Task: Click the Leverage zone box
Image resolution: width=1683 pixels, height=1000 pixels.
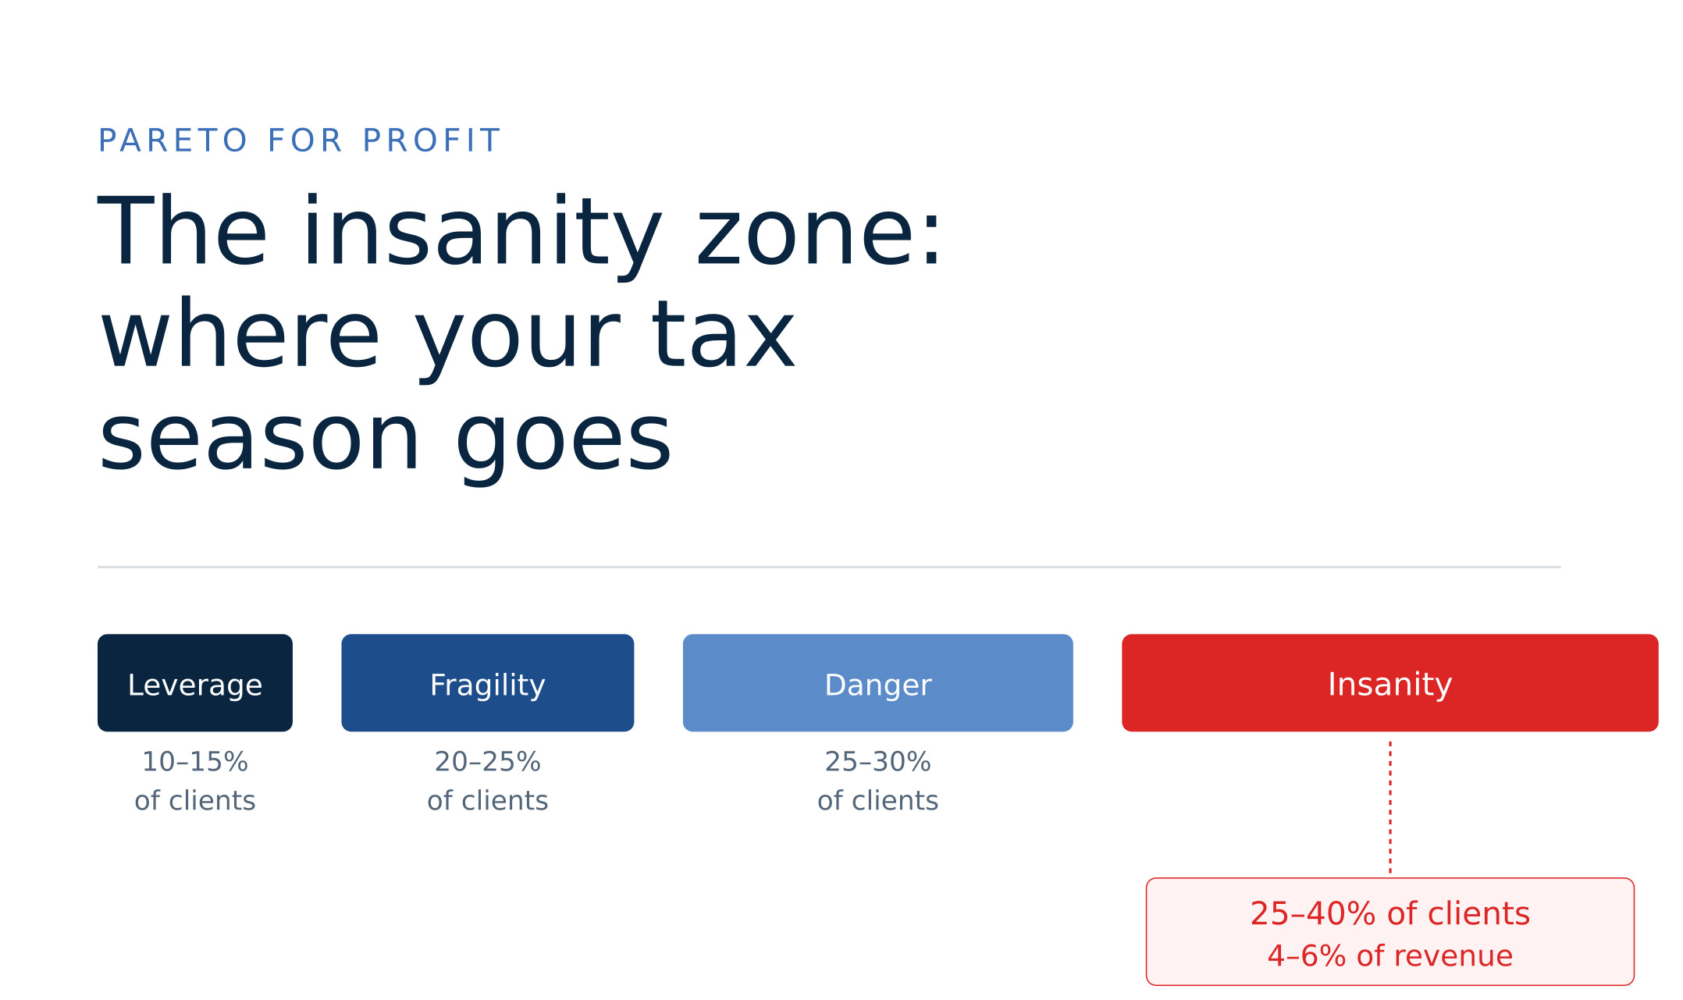Action: 195,683
